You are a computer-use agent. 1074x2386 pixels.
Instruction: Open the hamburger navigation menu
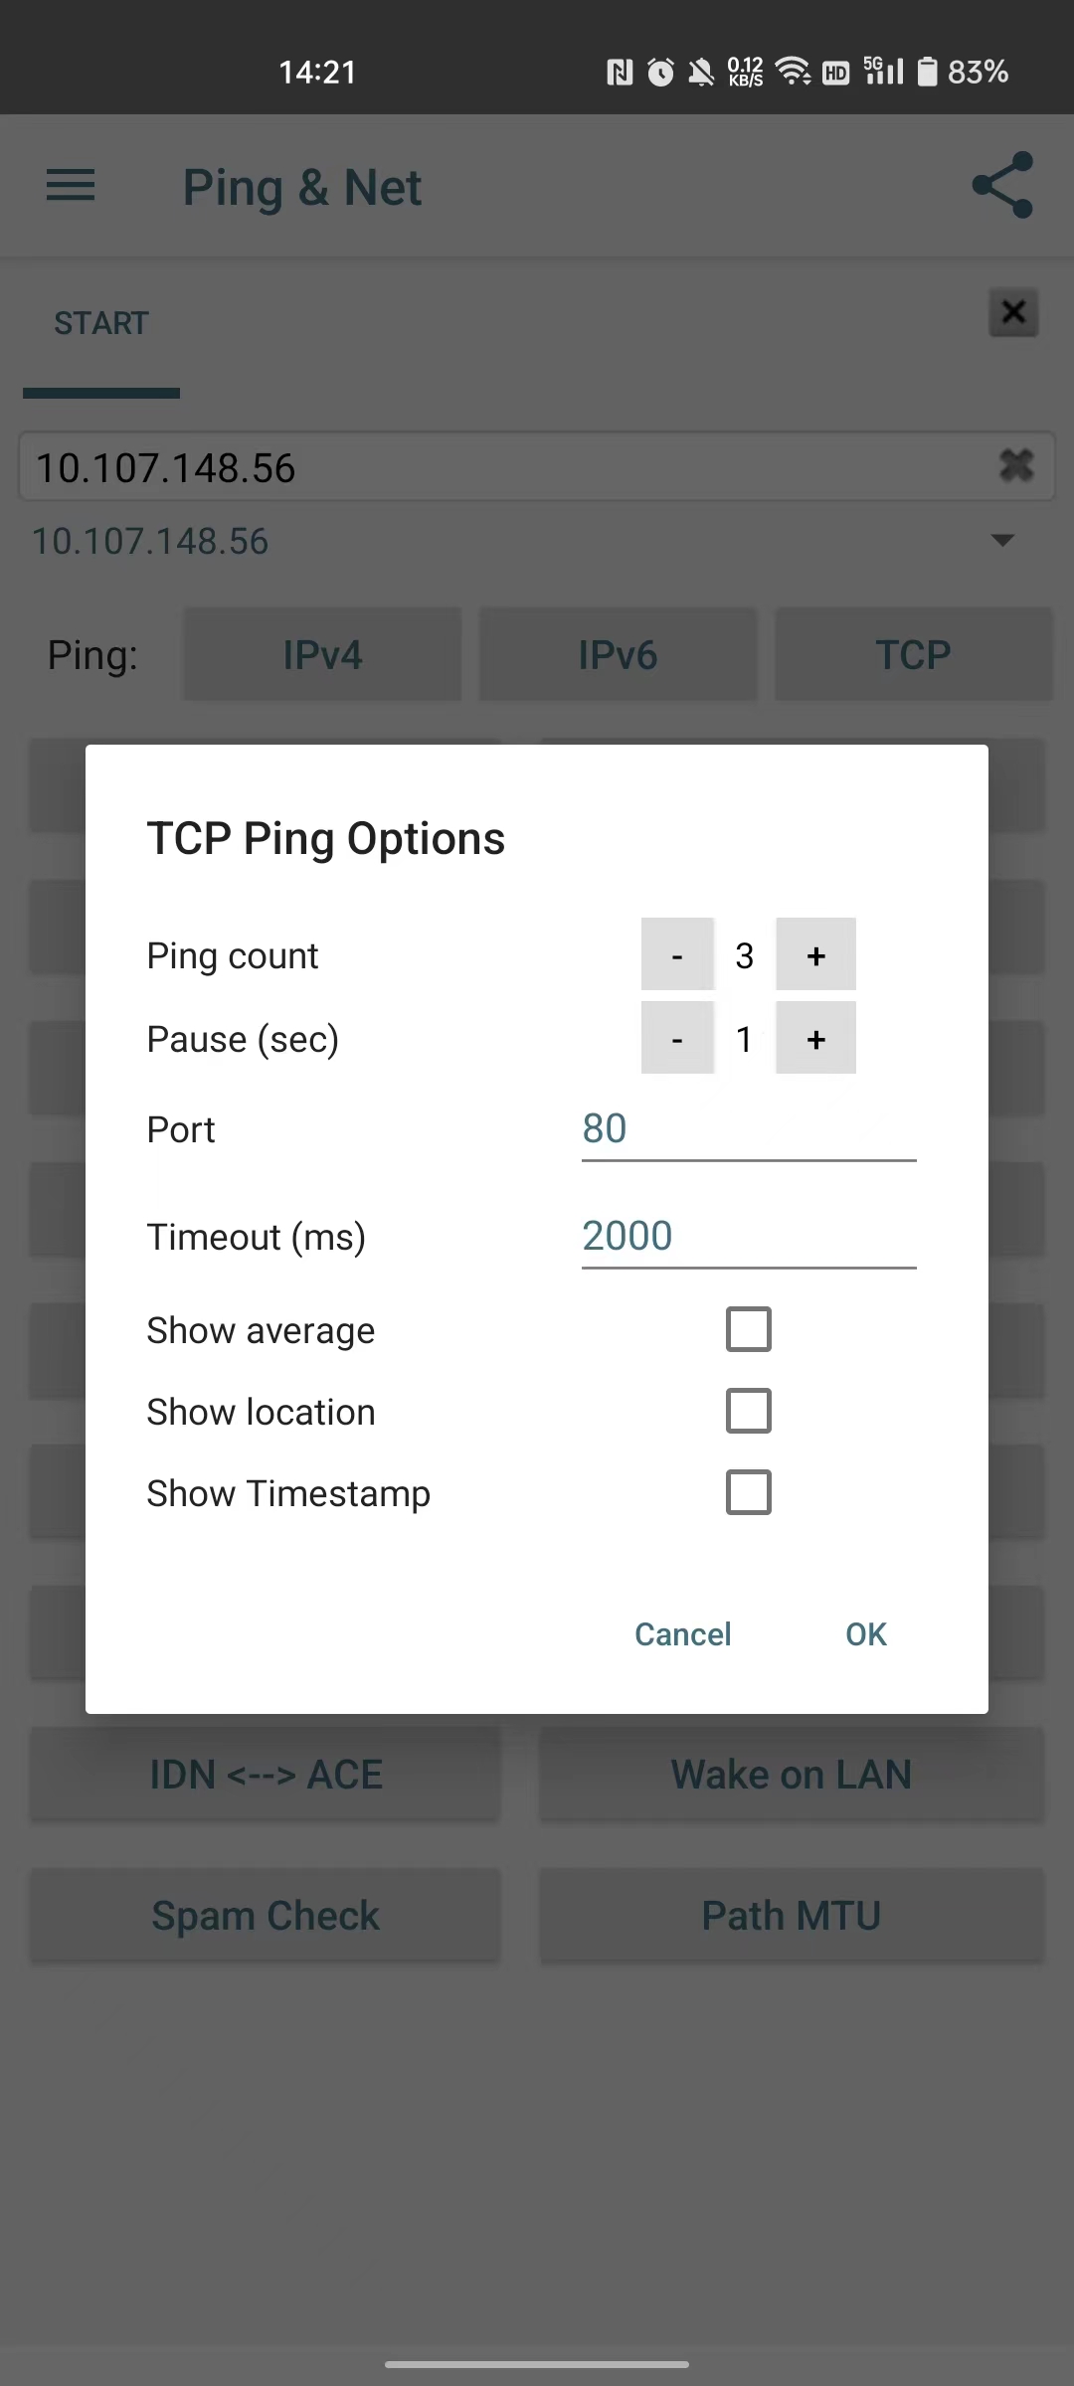click(x=71, y=186)
